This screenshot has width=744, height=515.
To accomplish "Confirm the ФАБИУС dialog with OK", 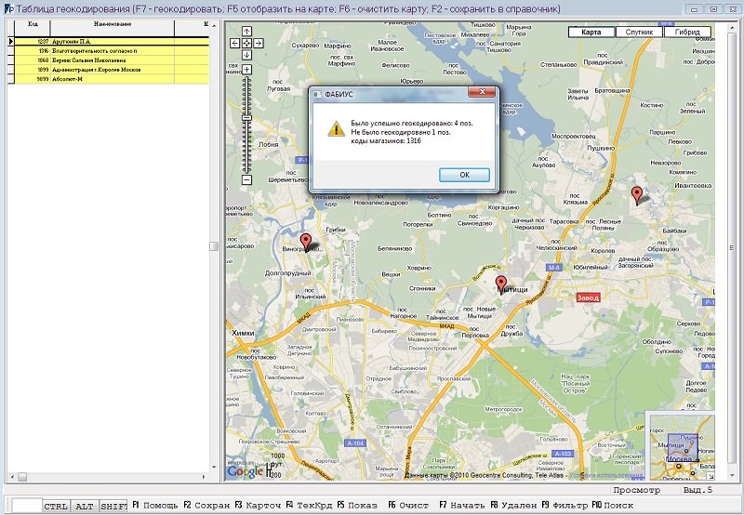I will click(464, 175).
